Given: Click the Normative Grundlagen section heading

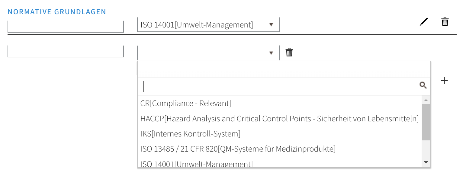Looking at the screenshot, I should point(57,12).
